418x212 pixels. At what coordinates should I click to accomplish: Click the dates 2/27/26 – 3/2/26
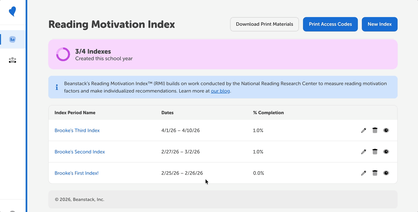tap(180, 152)
